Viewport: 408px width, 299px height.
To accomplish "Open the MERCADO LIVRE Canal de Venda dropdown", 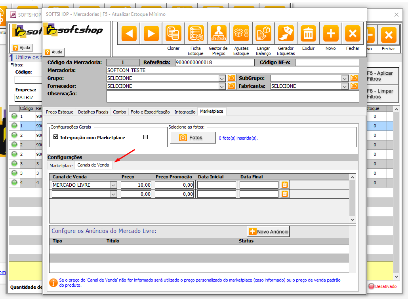I will click(x=113, y=185).
